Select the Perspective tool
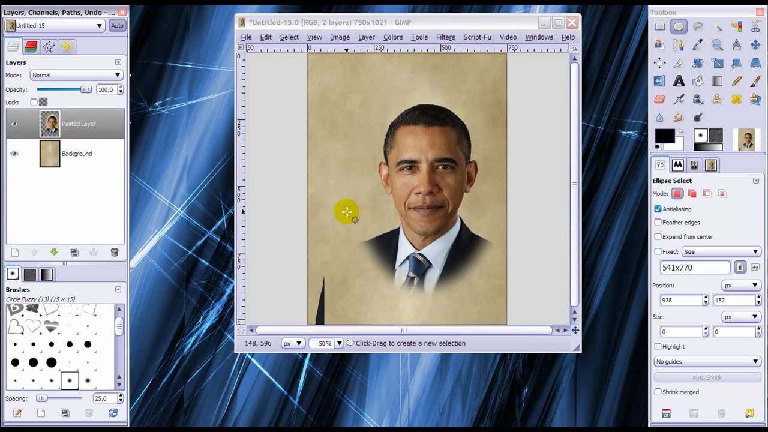Image resolution: width=768 pixels, height=432 pixels. point(756,63)
